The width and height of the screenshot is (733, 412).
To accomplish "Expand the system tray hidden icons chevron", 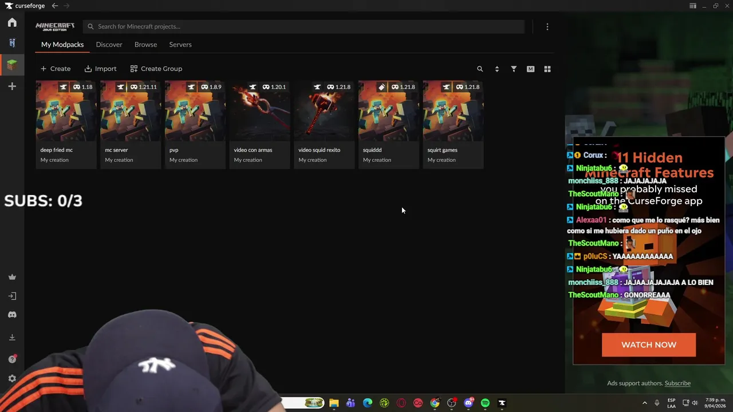I will [x=644, y=403].
